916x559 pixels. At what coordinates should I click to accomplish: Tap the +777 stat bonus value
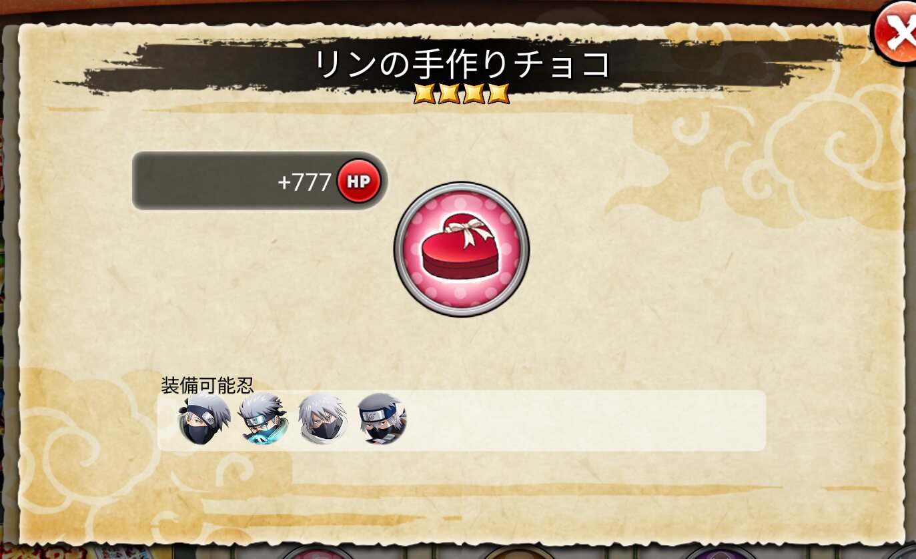304,181
